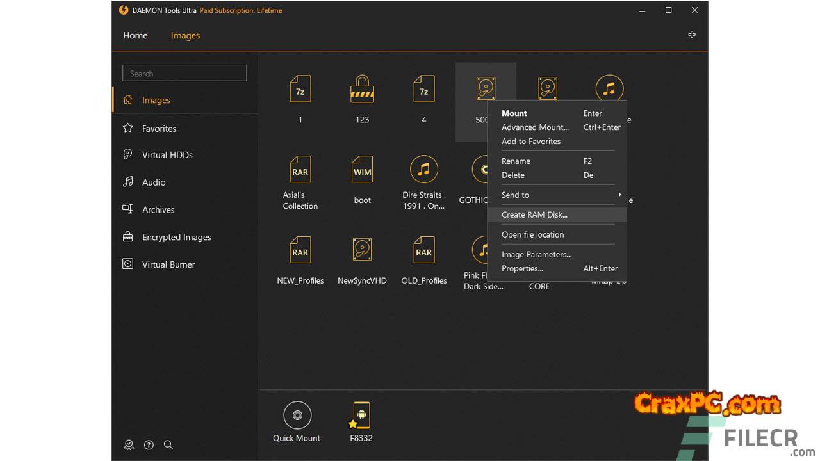Open Image Parameters from context menu
The width and height of the screenshot is (820, 461).
(536, 254)
